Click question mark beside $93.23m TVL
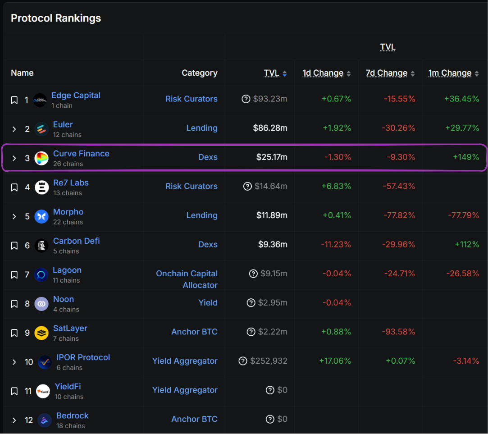Viewport: 488px width, 434px height. coord(246,99)
